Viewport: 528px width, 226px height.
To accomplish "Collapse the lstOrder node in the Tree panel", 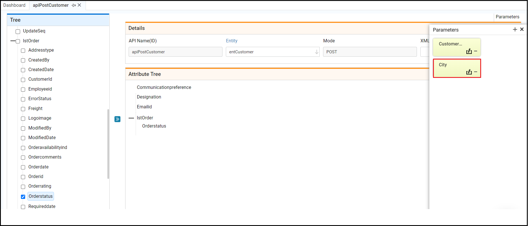I will tap(13, 41).
